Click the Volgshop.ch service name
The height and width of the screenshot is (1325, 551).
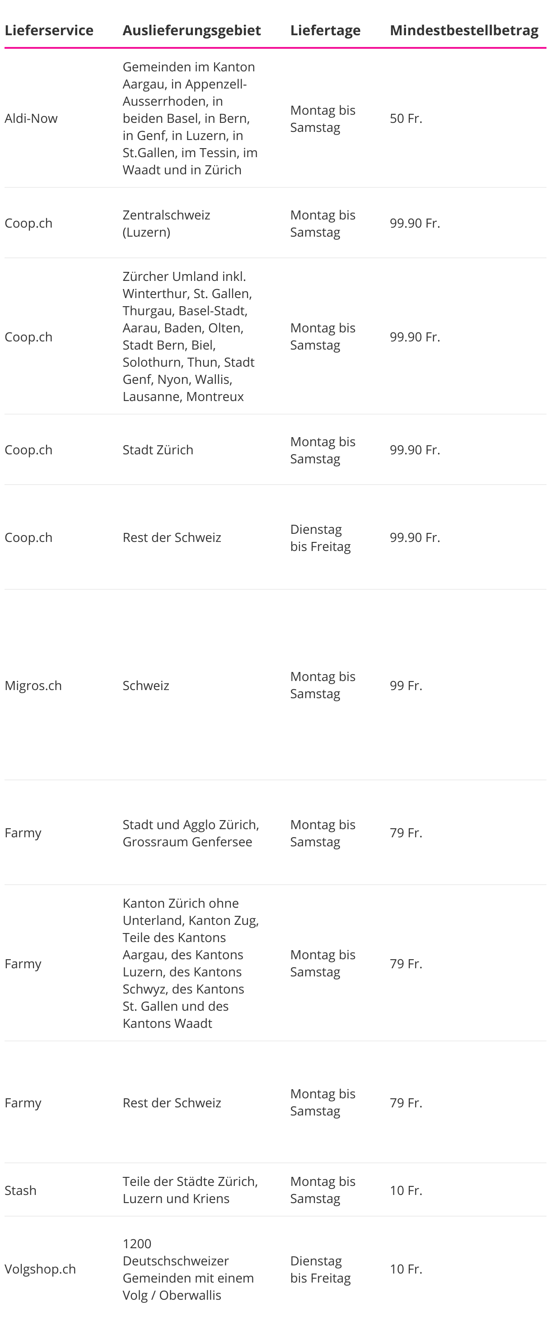pyautogui.click(x=40, y=1269)
